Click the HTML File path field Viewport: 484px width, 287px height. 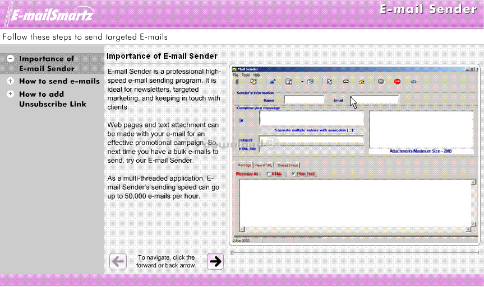coord(311,149)
